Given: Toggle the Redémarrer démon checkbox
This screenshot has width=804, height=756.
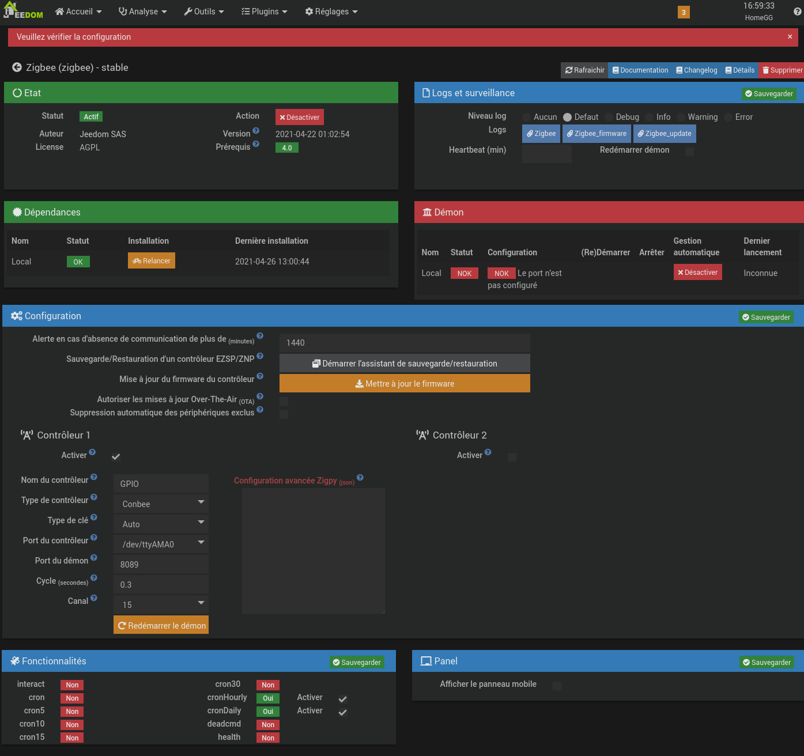Looking at the screenshot, I should 689,152.
